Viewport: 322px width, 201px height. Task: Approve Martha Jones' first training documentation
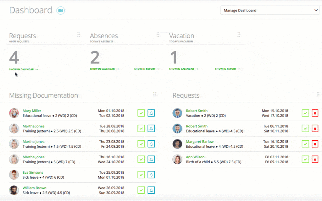tap(141, 128)
